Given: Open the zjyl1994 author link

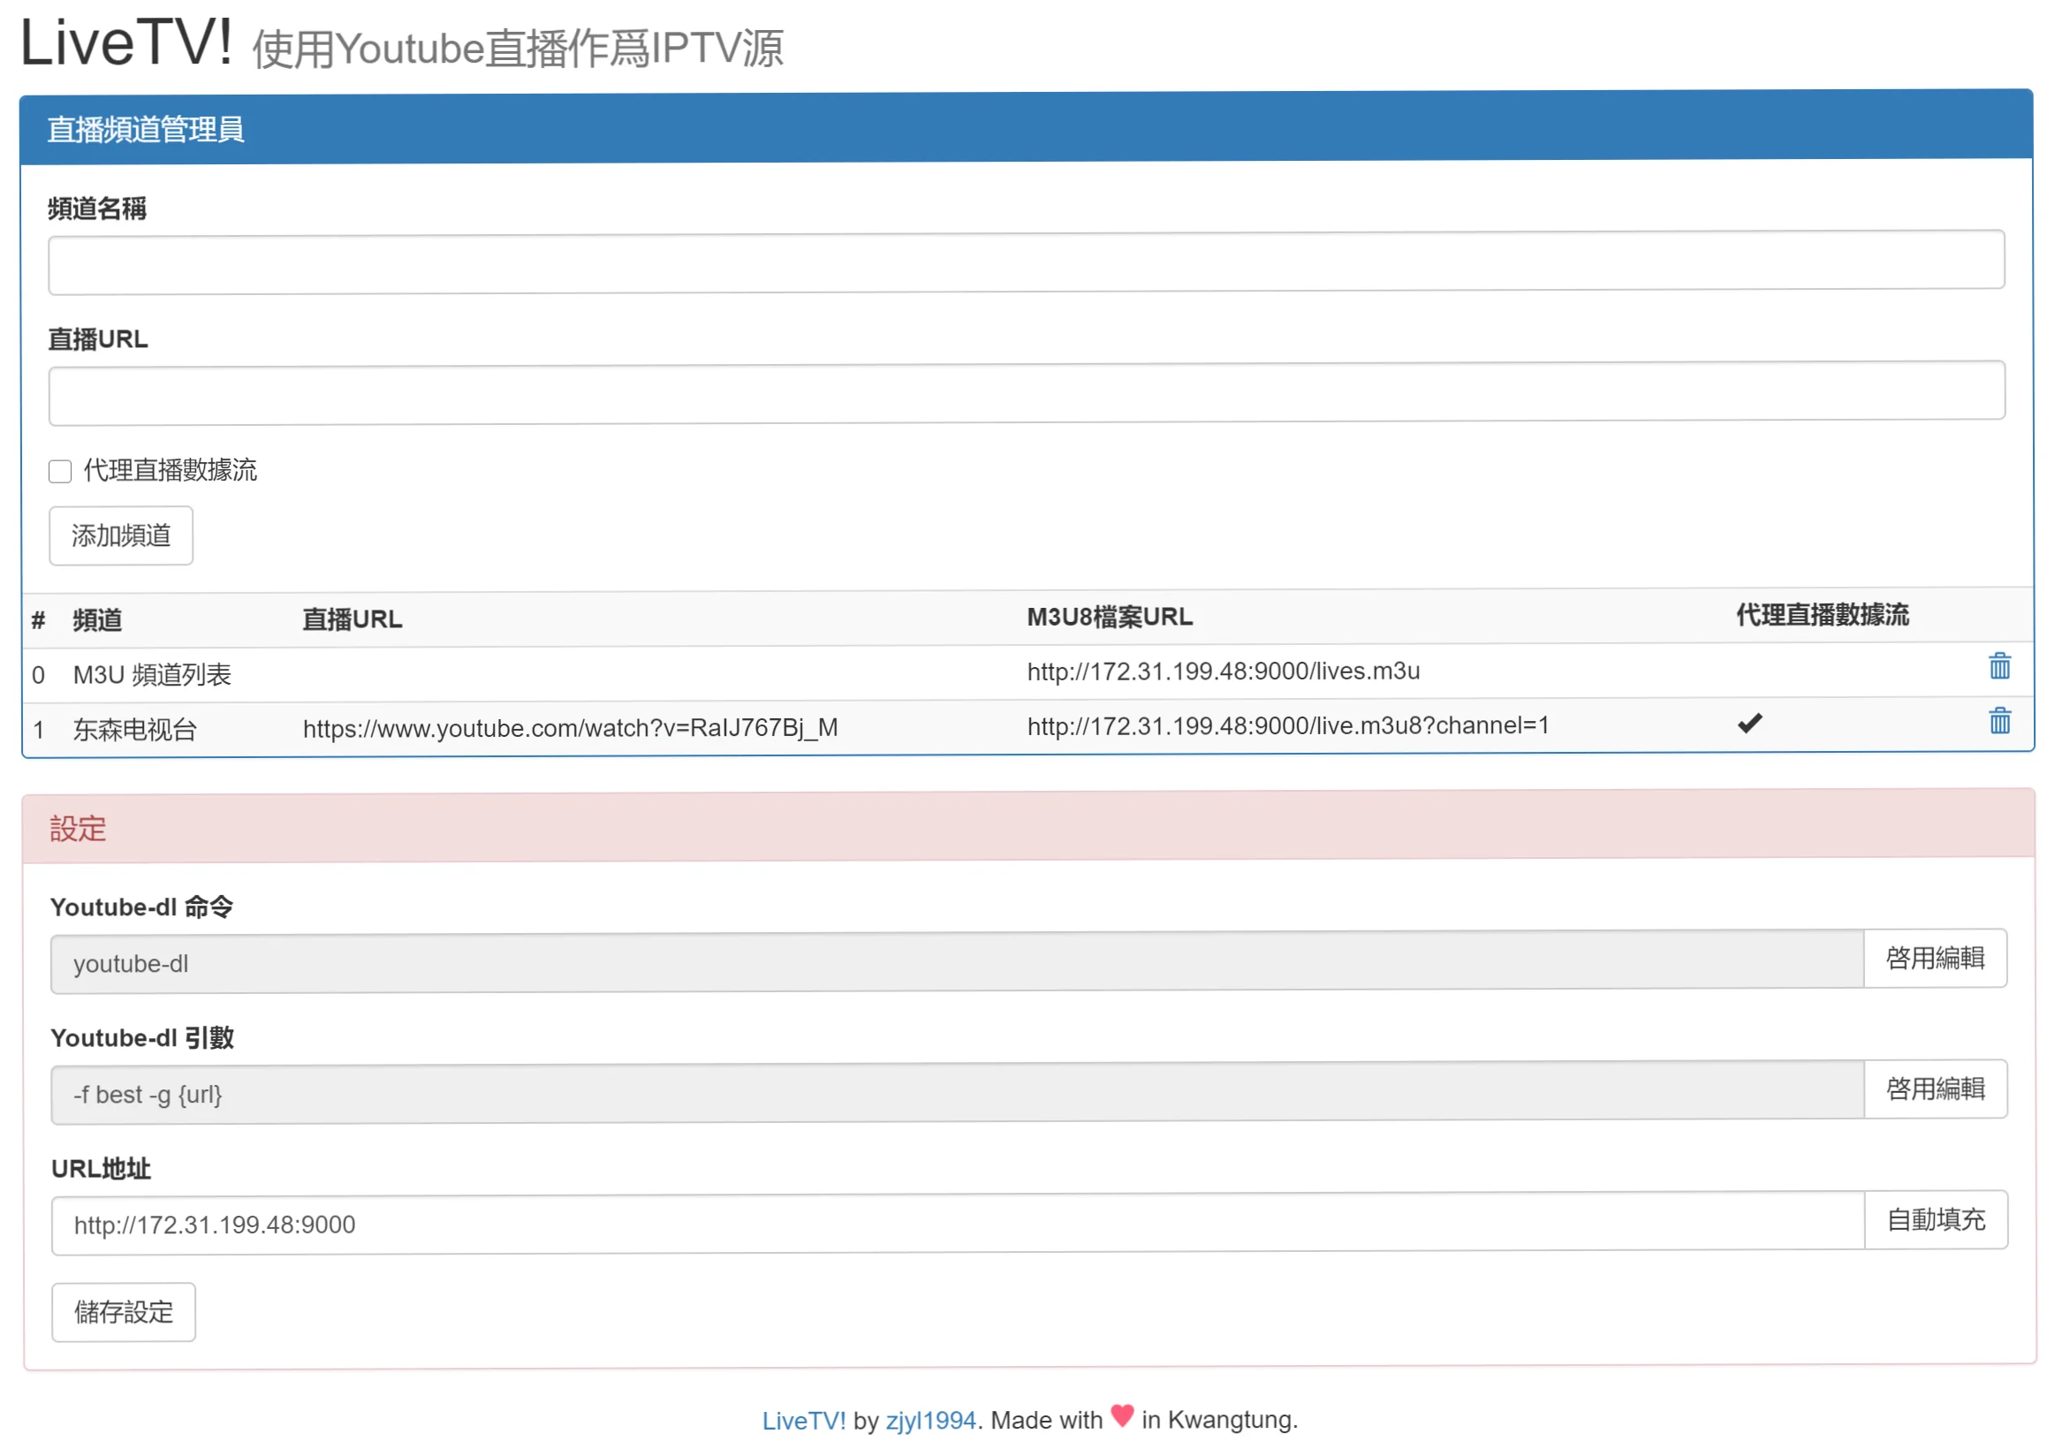Looking at the screenshot, I should tap(930, 1420).
